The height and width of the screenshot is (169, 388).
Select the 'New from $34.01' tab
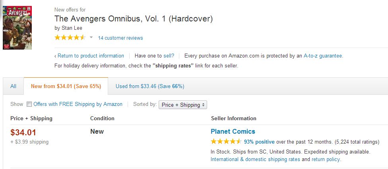point(66,86)
